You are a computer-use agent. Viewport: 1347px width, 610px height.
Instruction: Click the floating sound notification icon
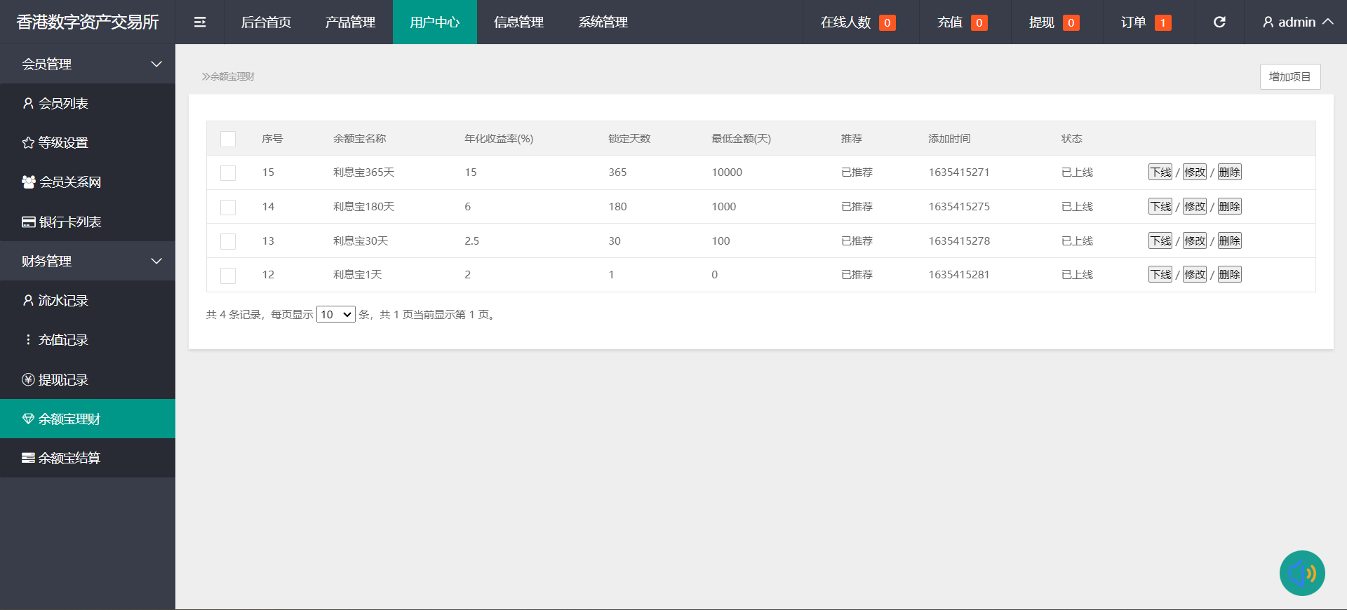pyautogui.click(x=1301, y=573)
